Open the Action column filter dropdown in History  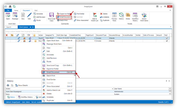(x=112, y=89)
